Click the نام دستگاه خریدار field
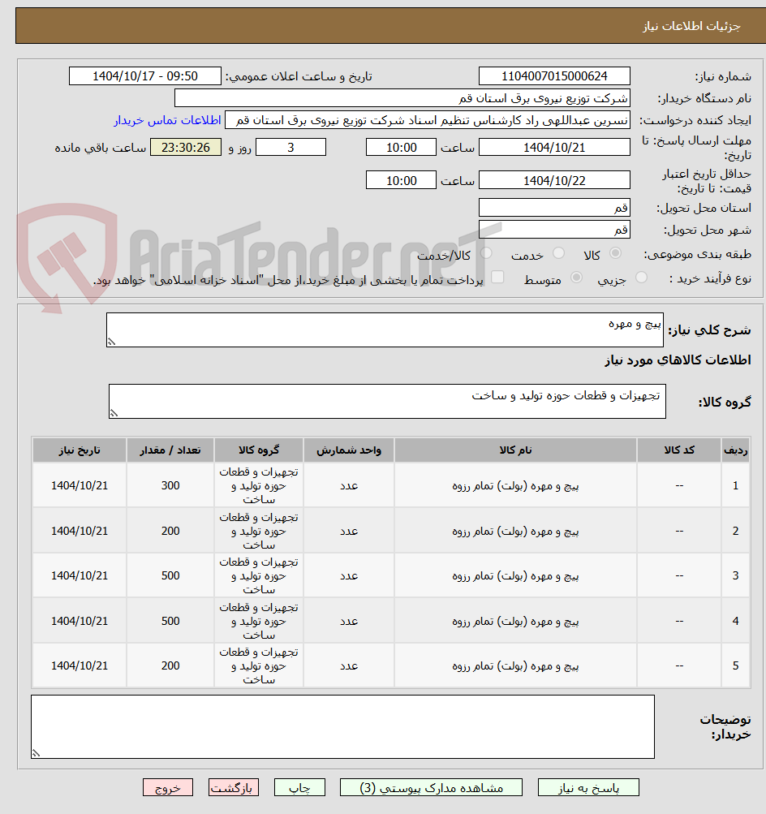 pos(402,98)
